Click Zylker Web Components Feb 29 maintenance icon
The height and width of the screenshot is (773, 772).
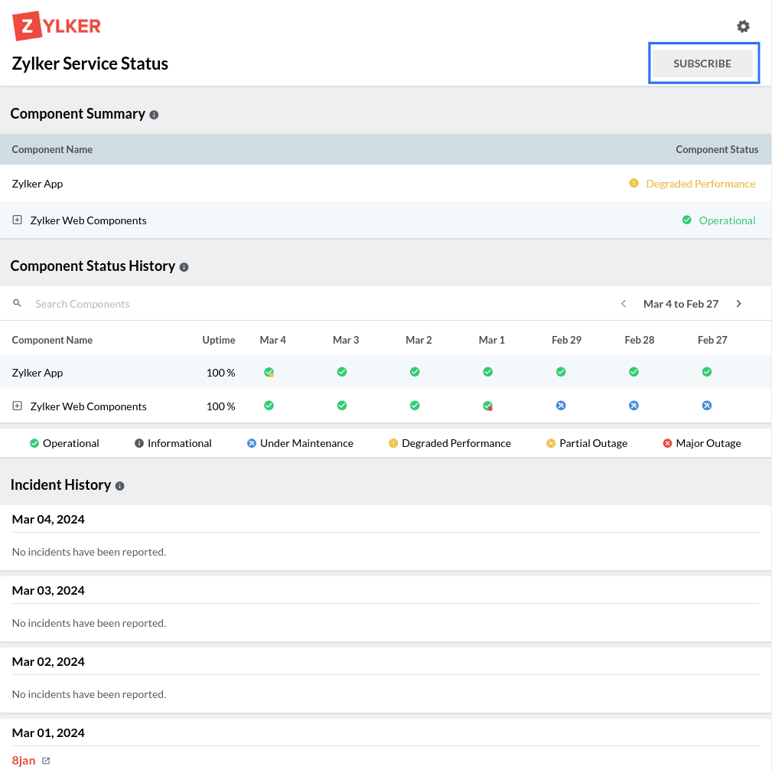pos(561,406)
